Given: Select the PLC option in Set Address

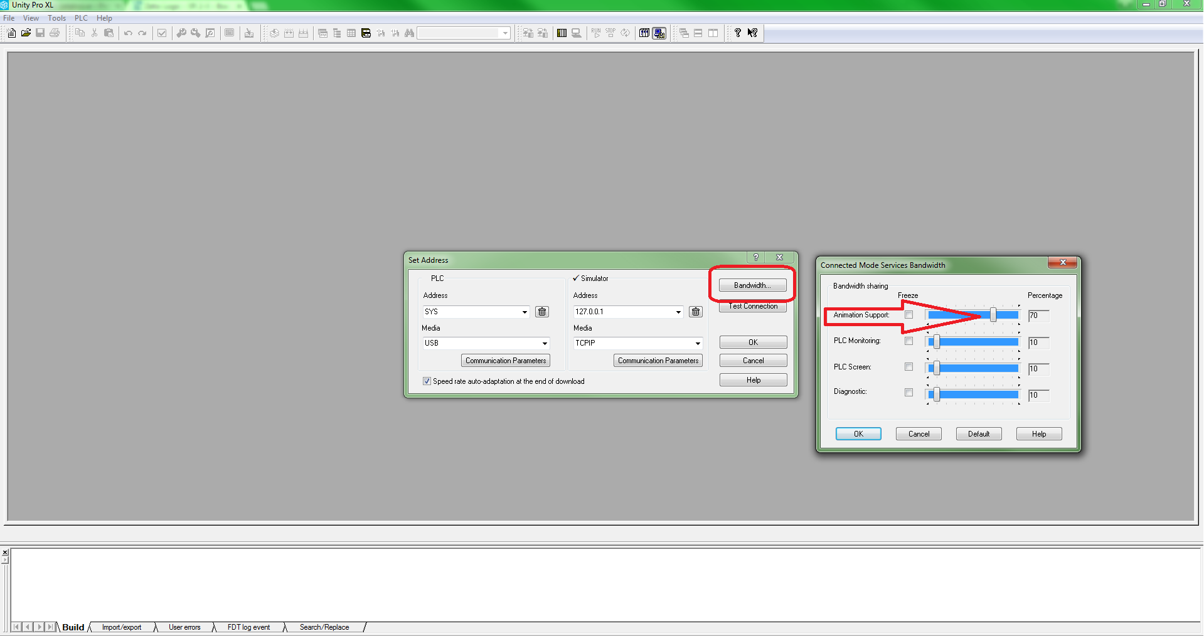Looking at the screenshot, I should click(437, 278).
